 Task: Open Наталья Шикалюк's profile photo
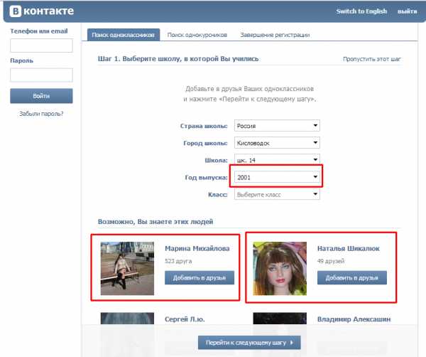(x=280, y=268)
